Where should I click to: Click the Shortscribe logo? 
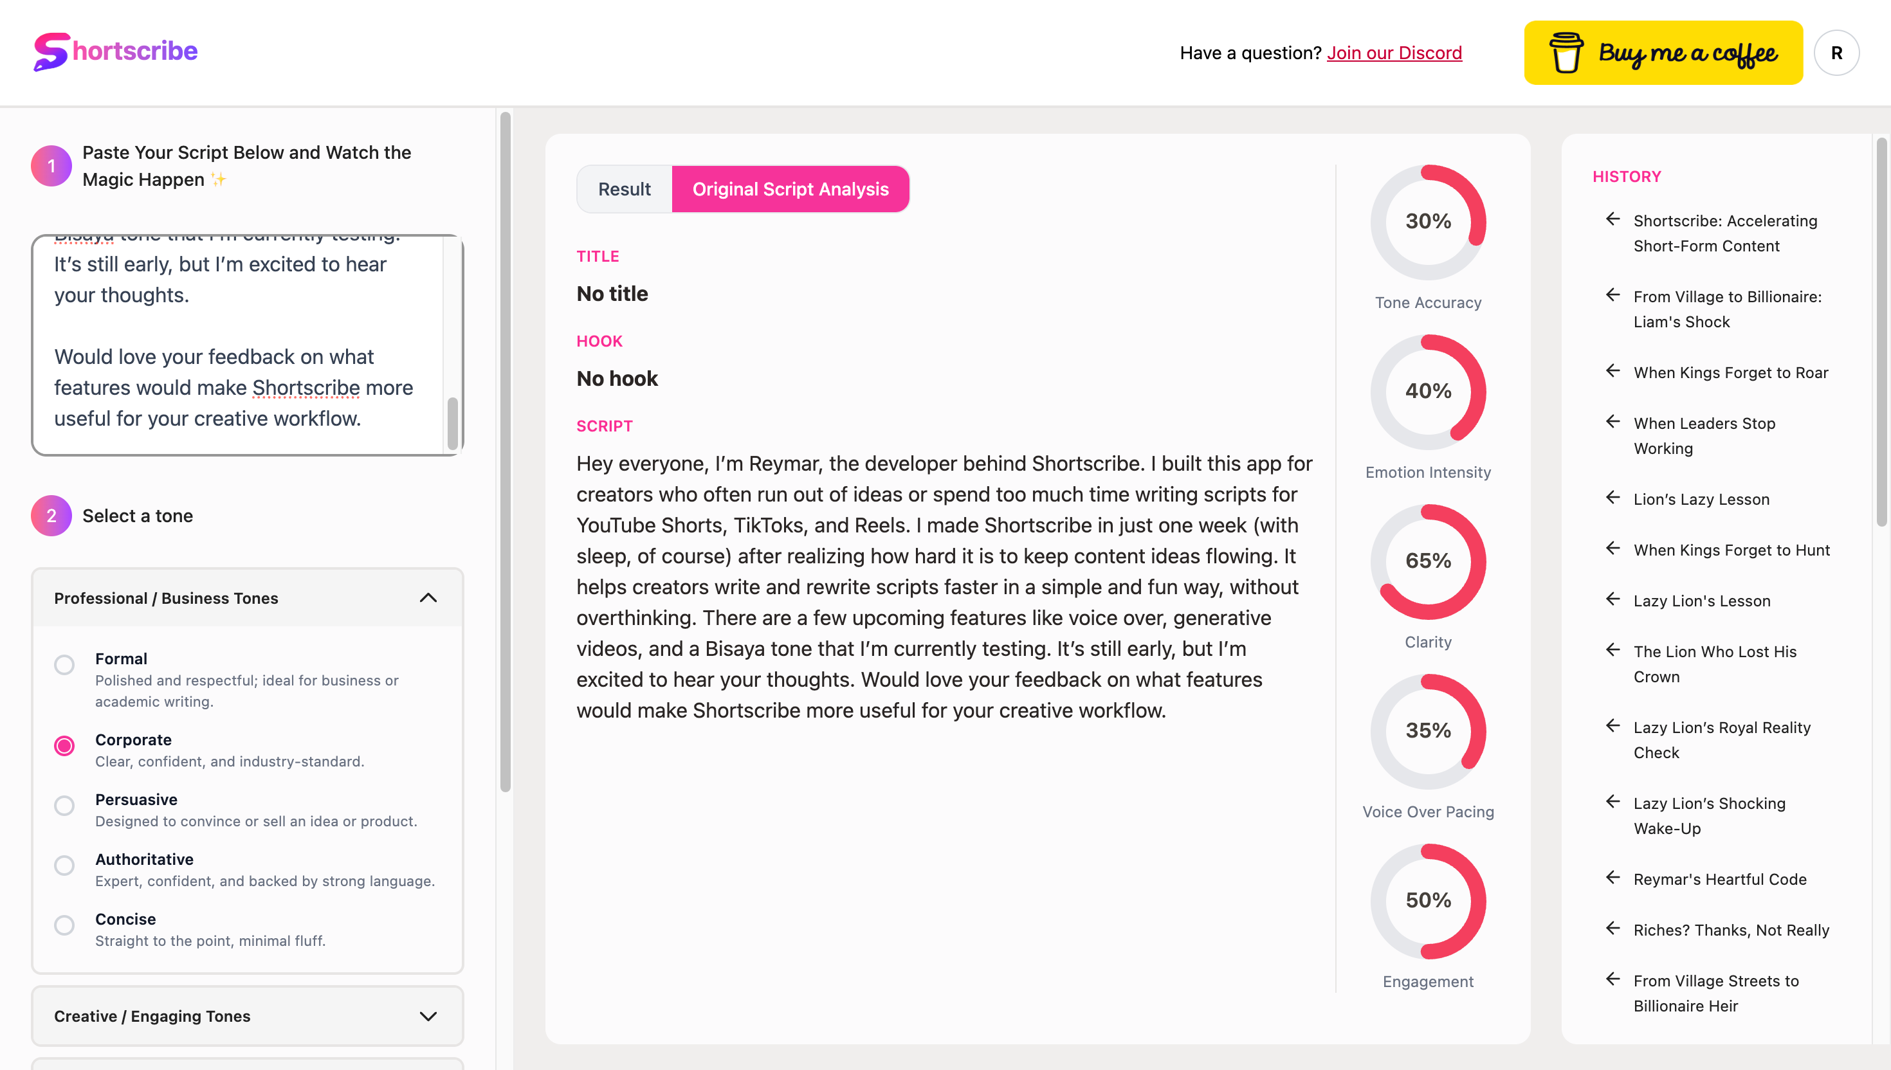[x=114, y=51]
